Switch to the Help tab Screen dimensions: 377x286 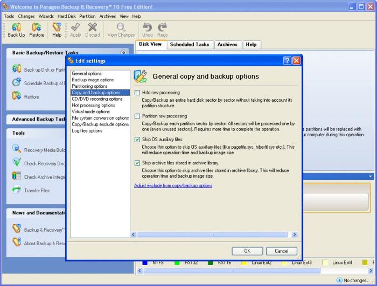point(251,44)
